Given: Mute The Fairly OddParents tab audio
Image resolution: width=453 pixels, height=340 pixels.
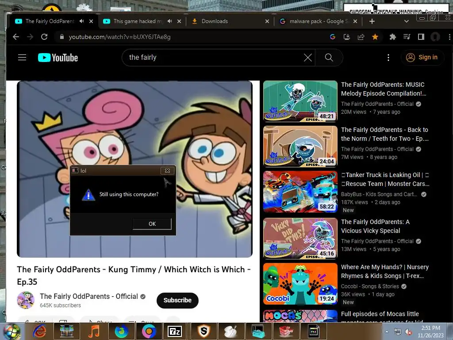Looking at the screenshot, I should click(x=82, y=21).
